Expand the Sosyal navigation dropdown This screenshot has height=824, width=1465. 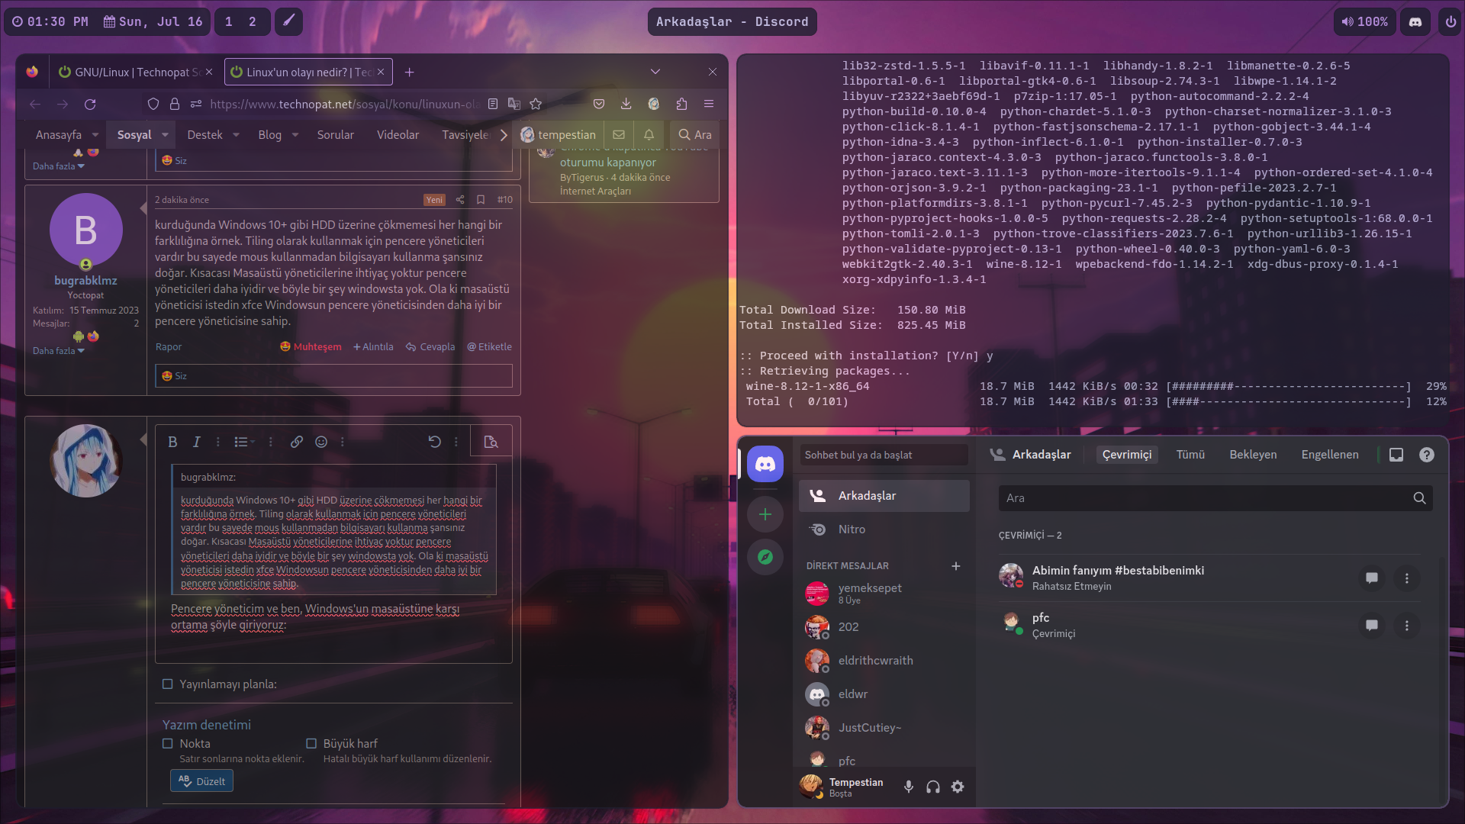pyautogui.click(x=164, y=135)
